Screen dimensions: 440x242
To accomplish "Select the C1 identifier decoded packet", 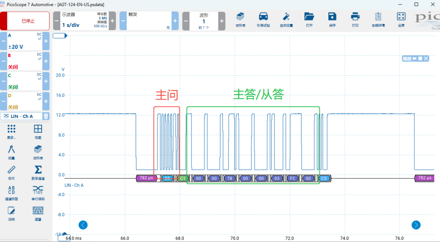I will coord(183,178).
